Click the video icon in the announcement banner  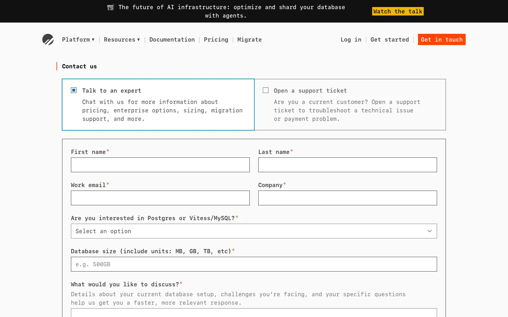(x=110, y=7)
